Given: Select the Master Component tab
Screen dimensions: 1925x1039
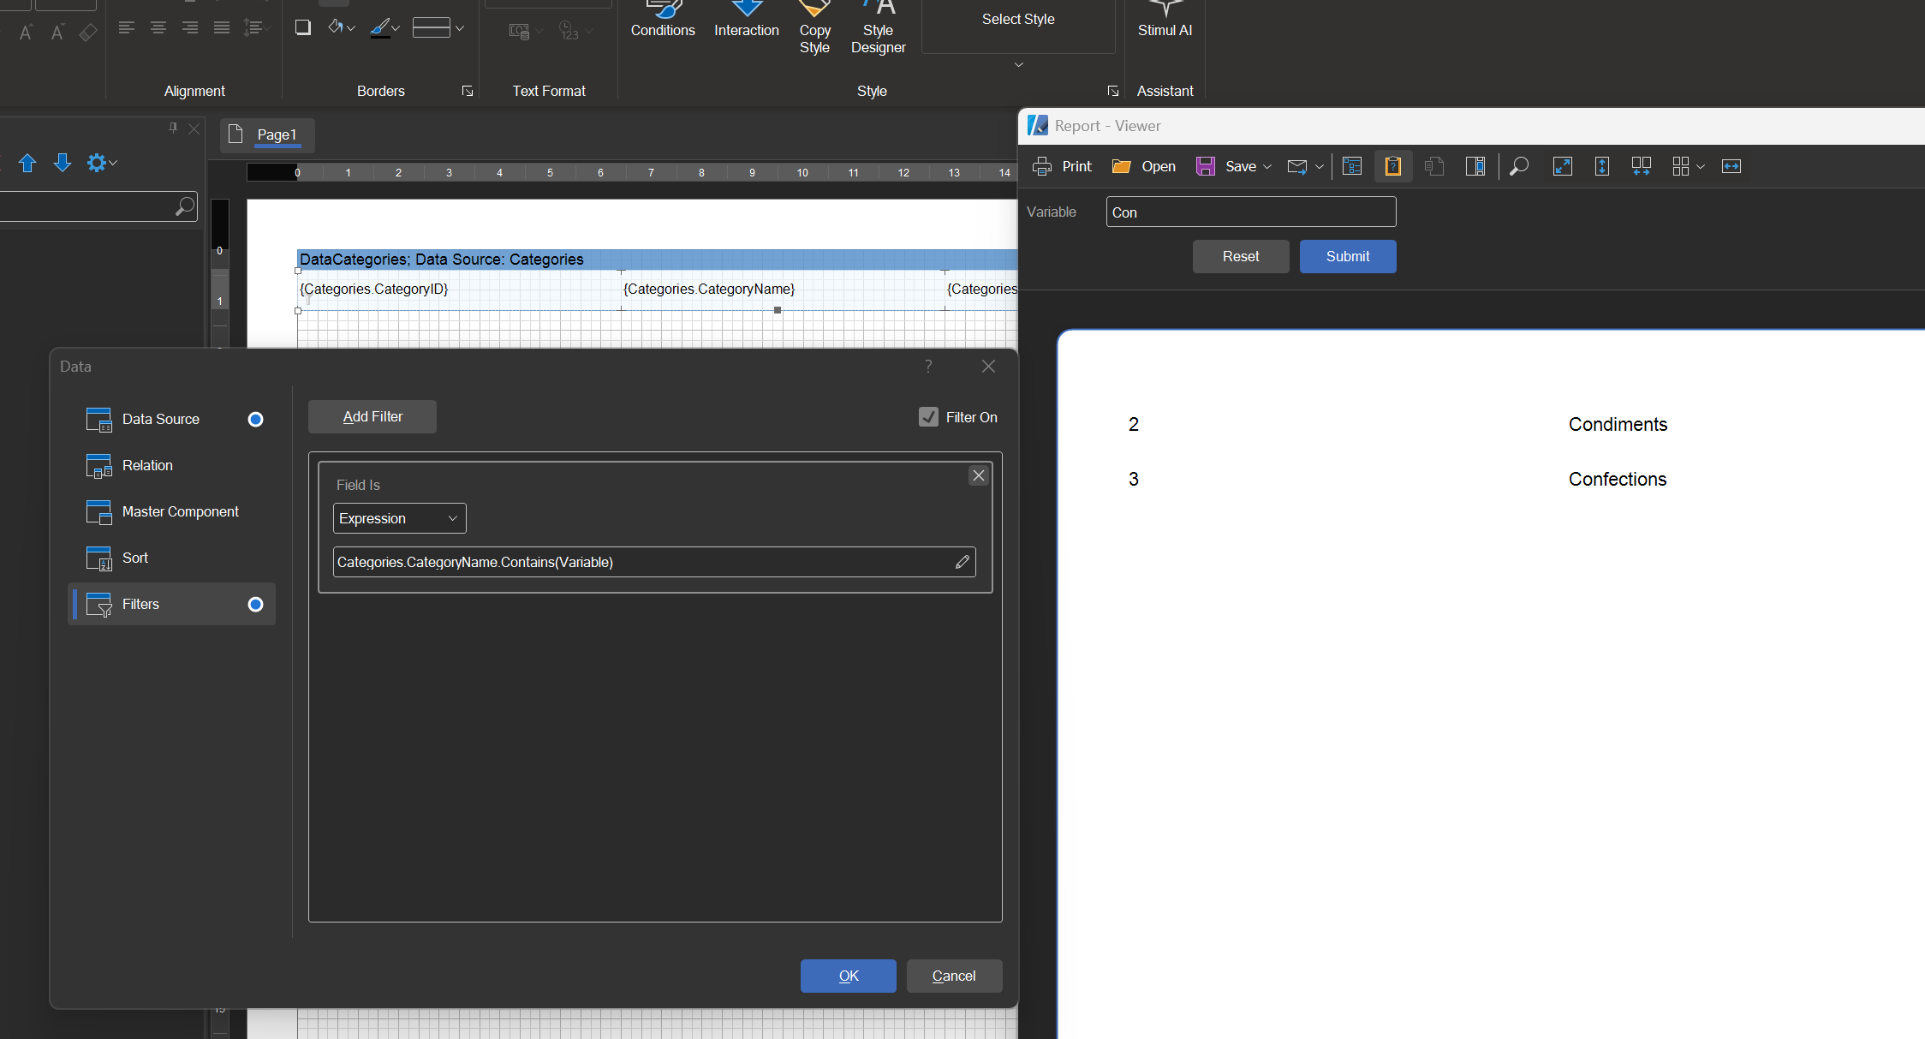Looking at the screenshot, I should (171, 511).
